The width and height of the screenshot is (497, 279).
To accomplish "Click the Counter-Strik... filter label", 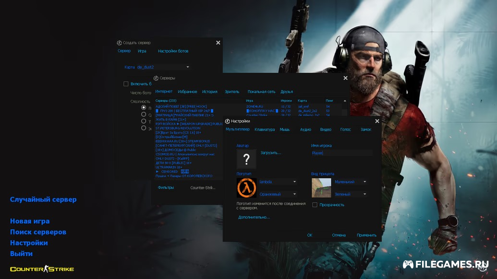I will pos(203,188).
